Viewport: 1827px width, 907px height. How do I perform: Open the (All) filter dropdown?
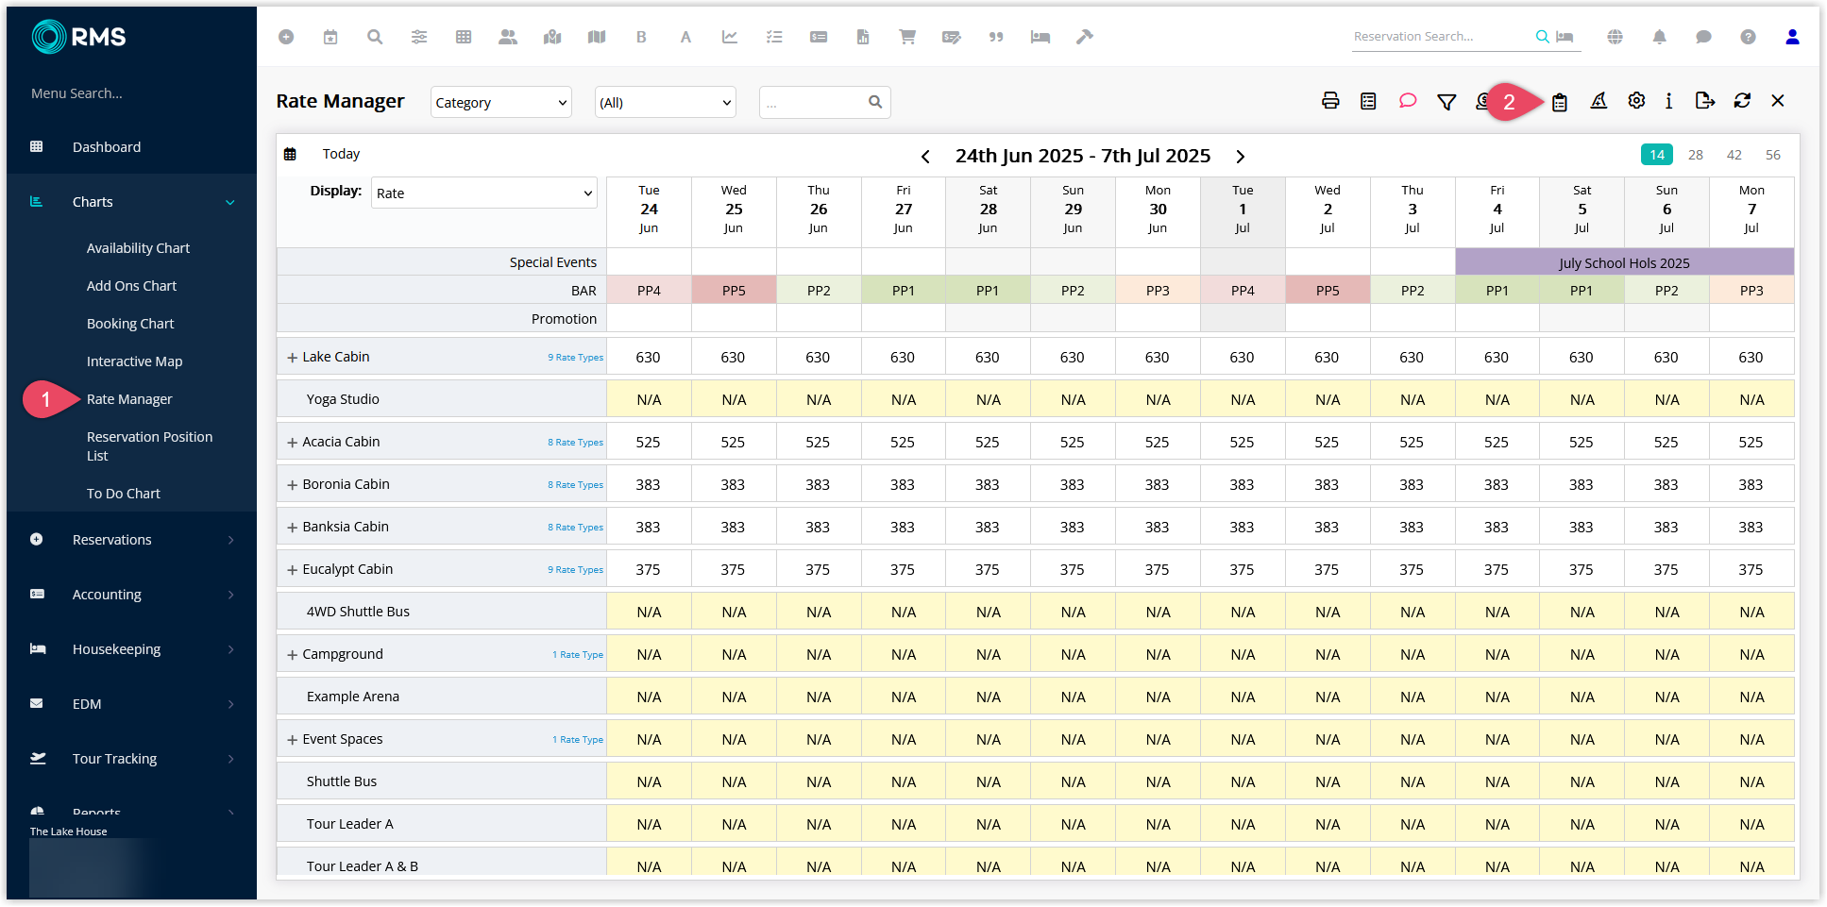pos(666,102)
